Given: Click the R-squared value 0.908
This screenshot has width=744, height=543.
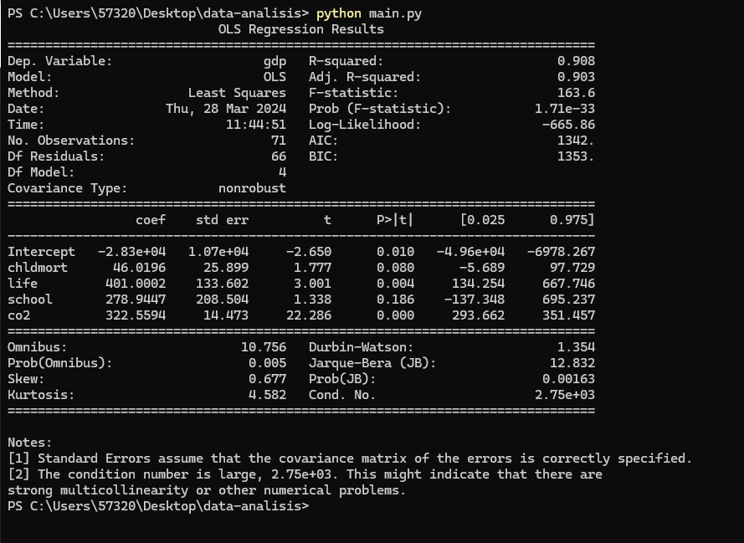Looking at the screenshot, I should [x=576, y=61].
